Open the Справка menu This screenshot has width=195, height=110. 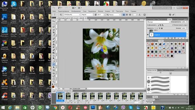pyautogui.click(x=133, y=11)
